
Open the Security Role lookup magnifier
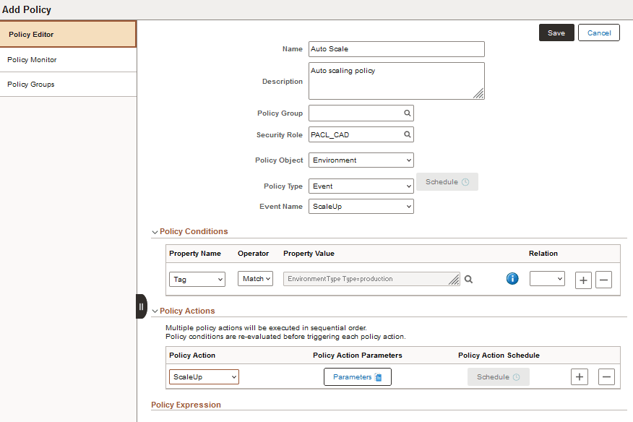click(x=408, y=134)
